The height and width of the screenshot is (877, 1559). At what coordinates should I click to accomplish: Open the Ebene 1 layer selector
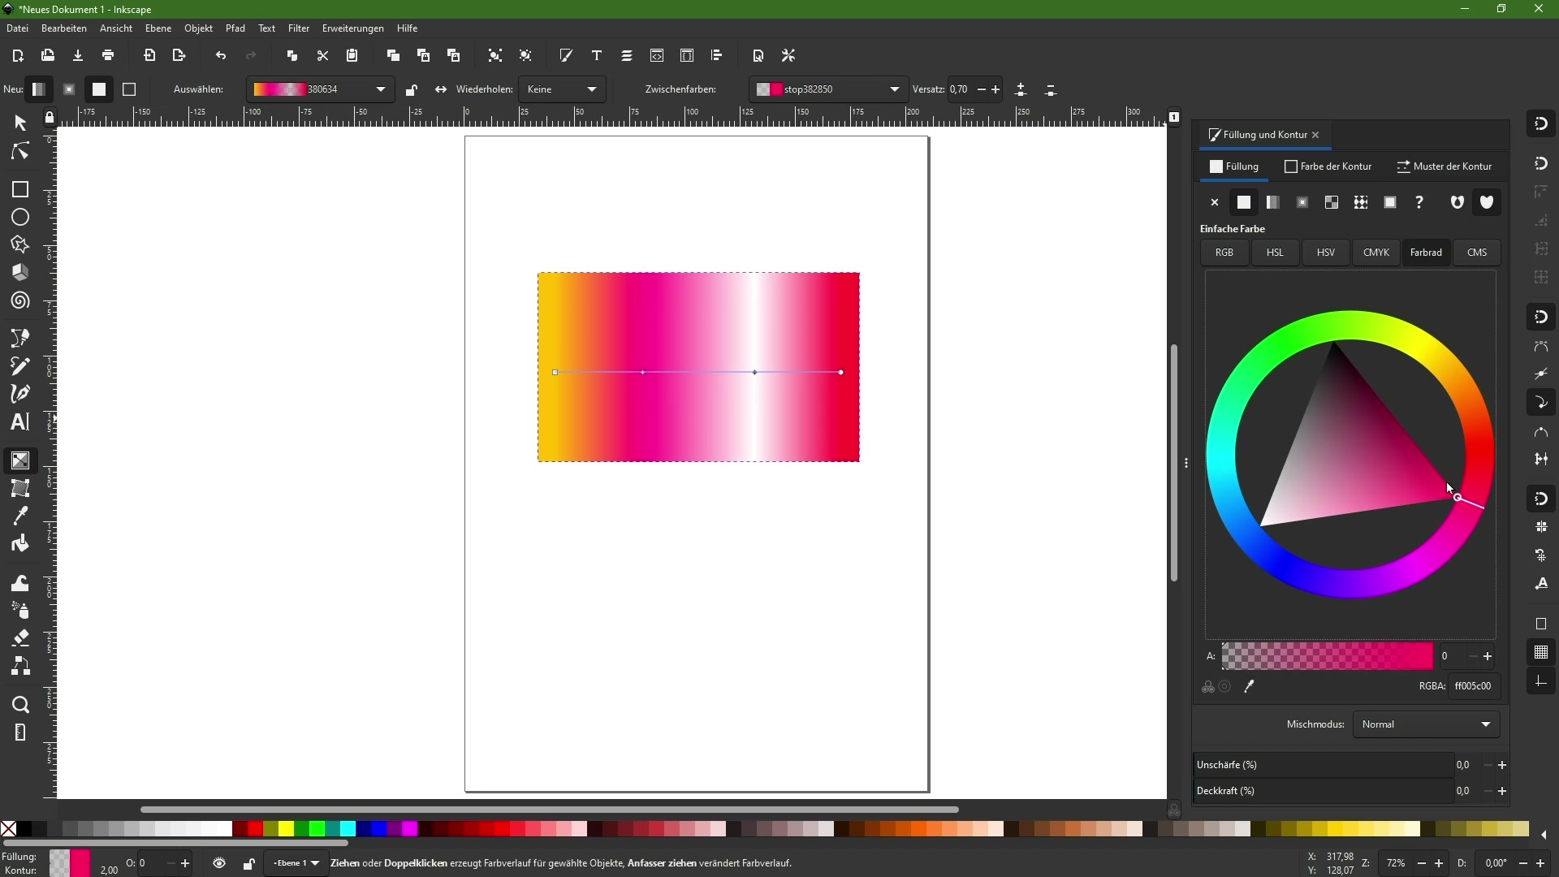(x=296, y=863)
